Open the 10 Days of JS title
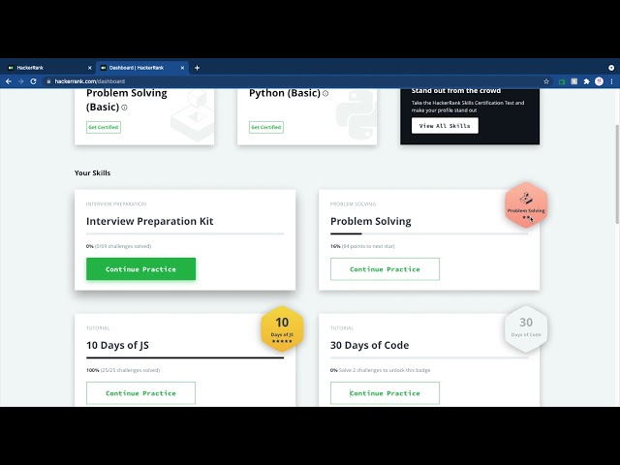Viewport: 620px width, 465px height. tap(117, 345)
